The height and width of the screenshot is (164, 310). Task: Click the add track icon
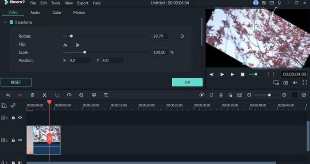(x=4, y=106)
